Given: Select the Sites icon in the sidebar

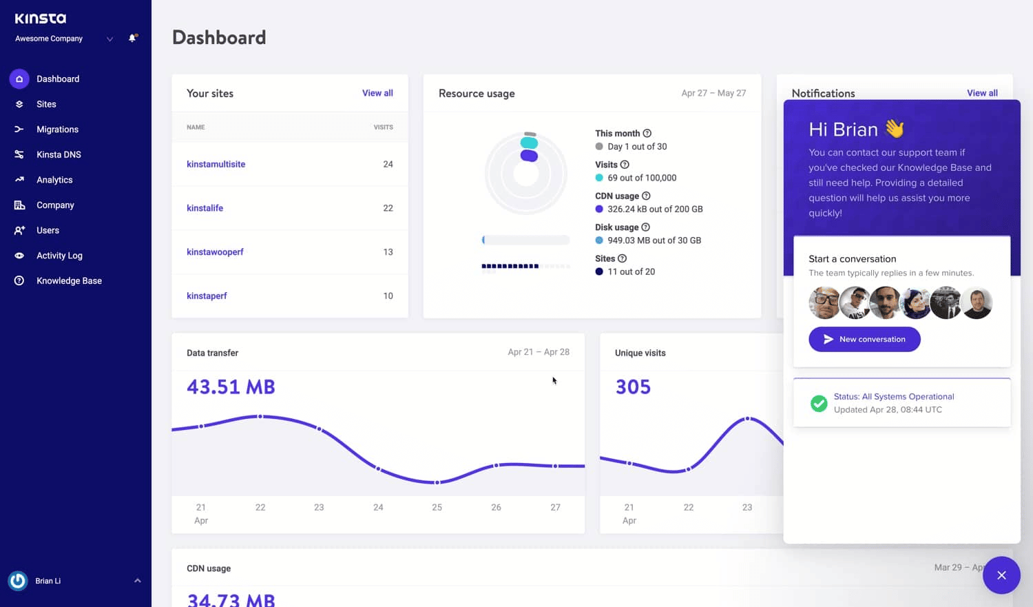Looking at the screenshot, I should coord(19,104).
